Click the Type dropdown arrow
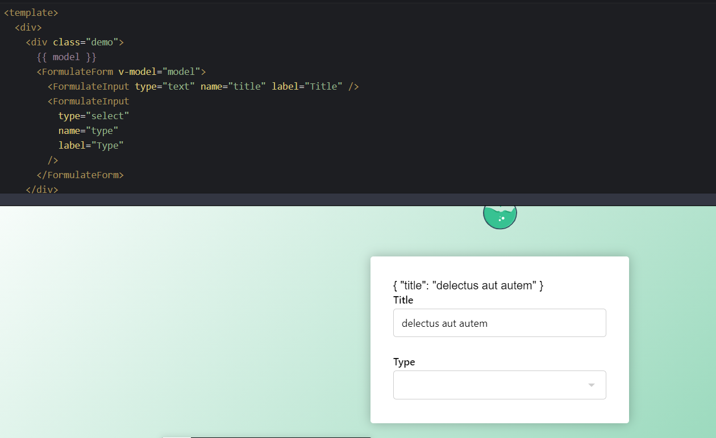The height and width of the screenshot is (438, 716). coord(591,385)
